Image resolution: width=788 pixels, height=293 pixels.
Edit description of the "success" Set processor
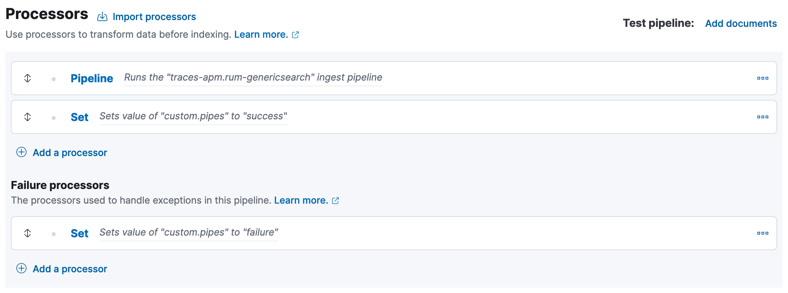point(193,116)
